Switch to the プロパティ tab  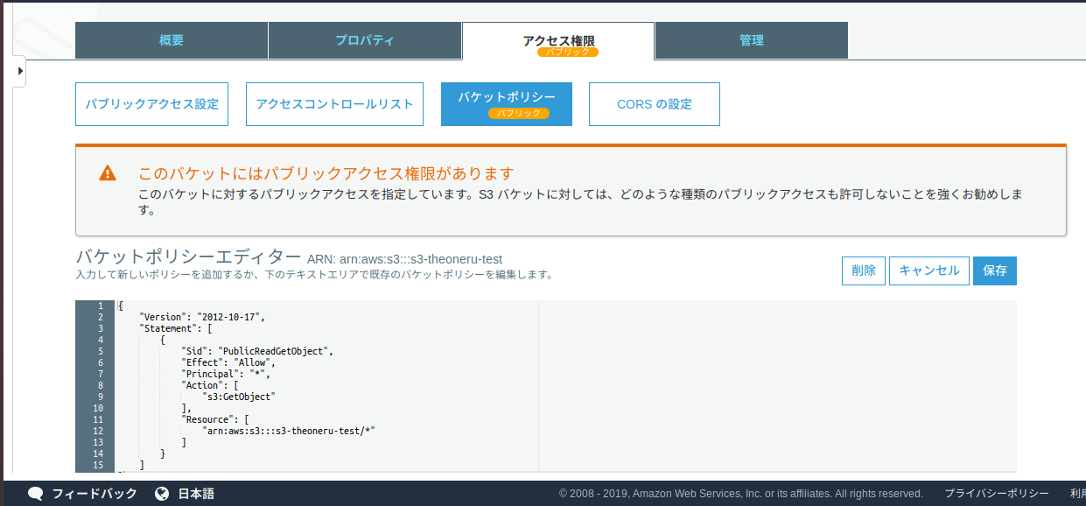365,39
